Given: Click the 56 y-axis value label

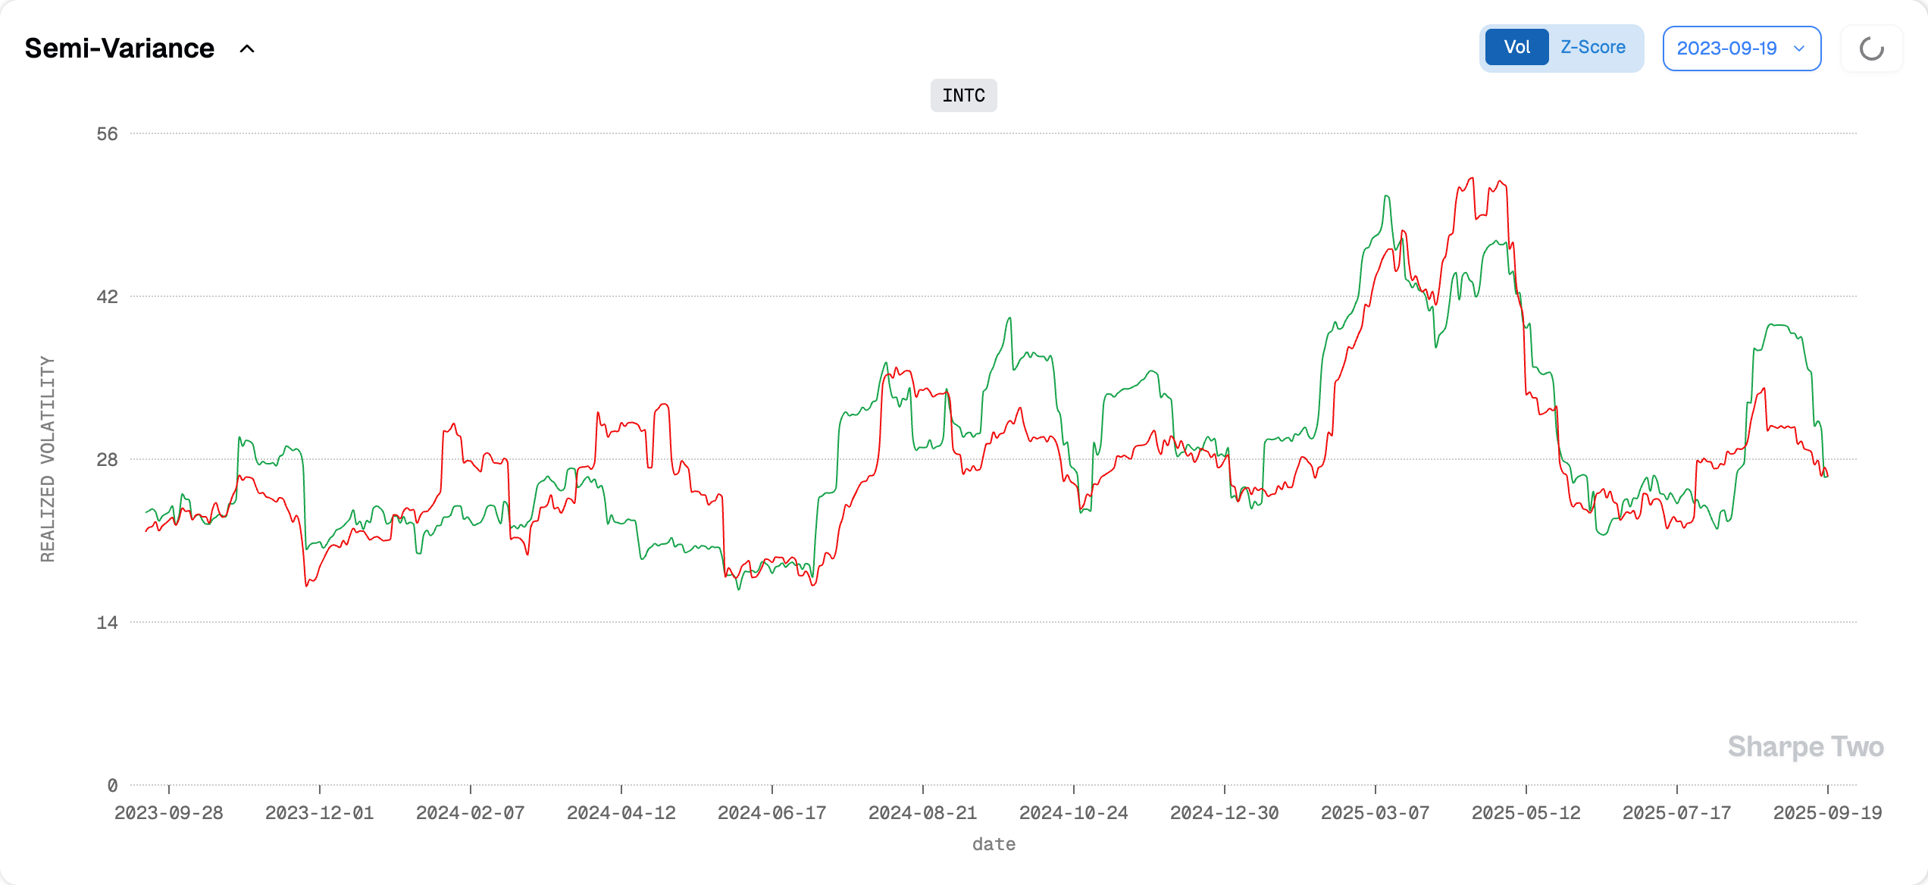Looking at the screenshot, I should [107, 134].
